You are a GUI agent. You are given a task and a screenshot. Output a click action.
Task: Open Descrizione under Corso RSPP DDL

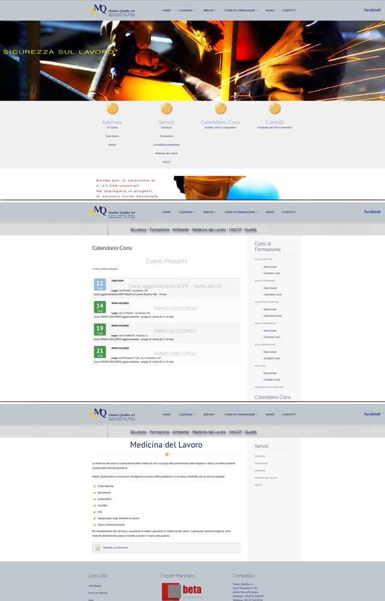(270, 267)
